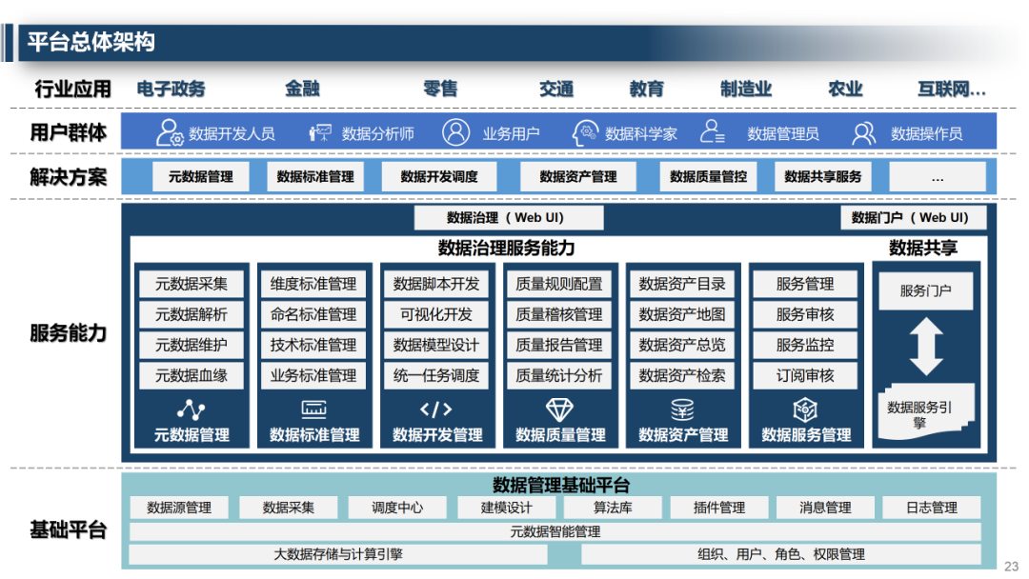The image size is (1029, 579).
Task: Click the 数据资产管理 database icon
Action: click(683, 410)
